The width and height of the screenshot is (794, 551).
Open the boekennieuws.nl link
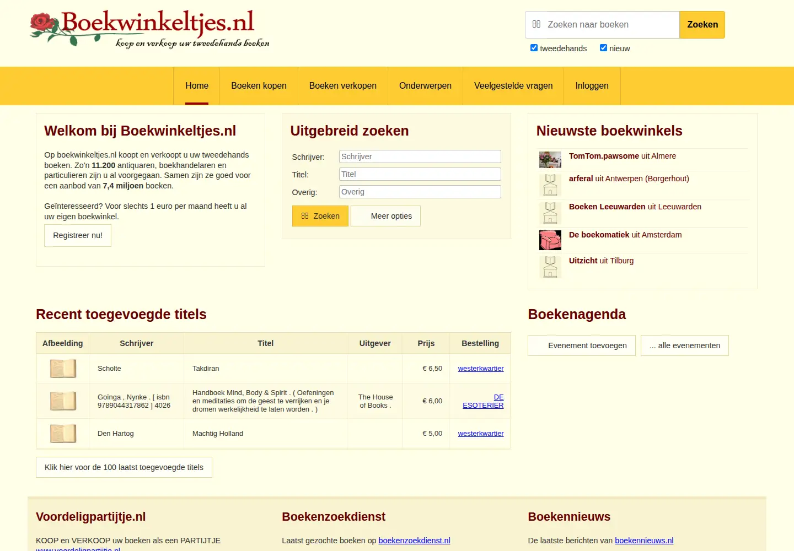tap(644, 541)
